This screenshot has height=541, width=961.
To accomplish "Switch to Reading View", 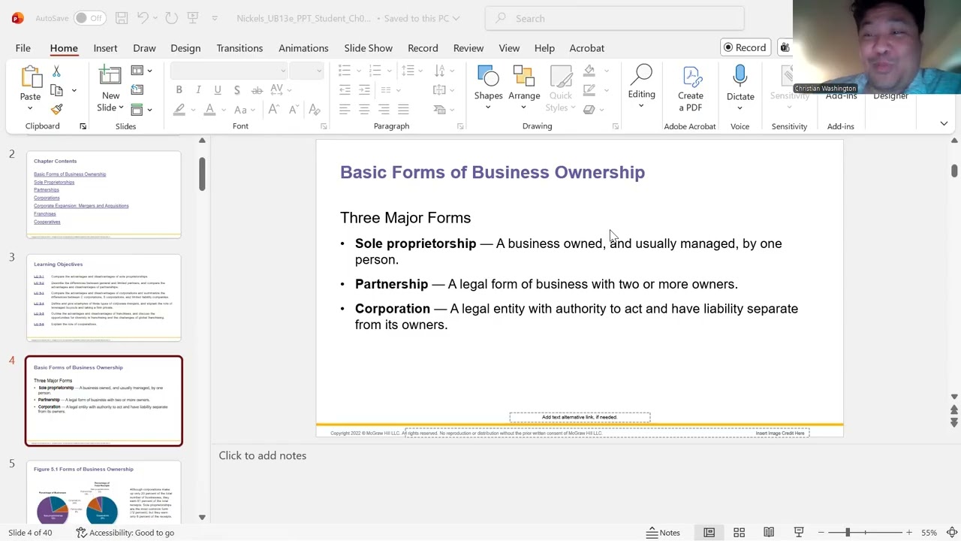I will (769, 533).
